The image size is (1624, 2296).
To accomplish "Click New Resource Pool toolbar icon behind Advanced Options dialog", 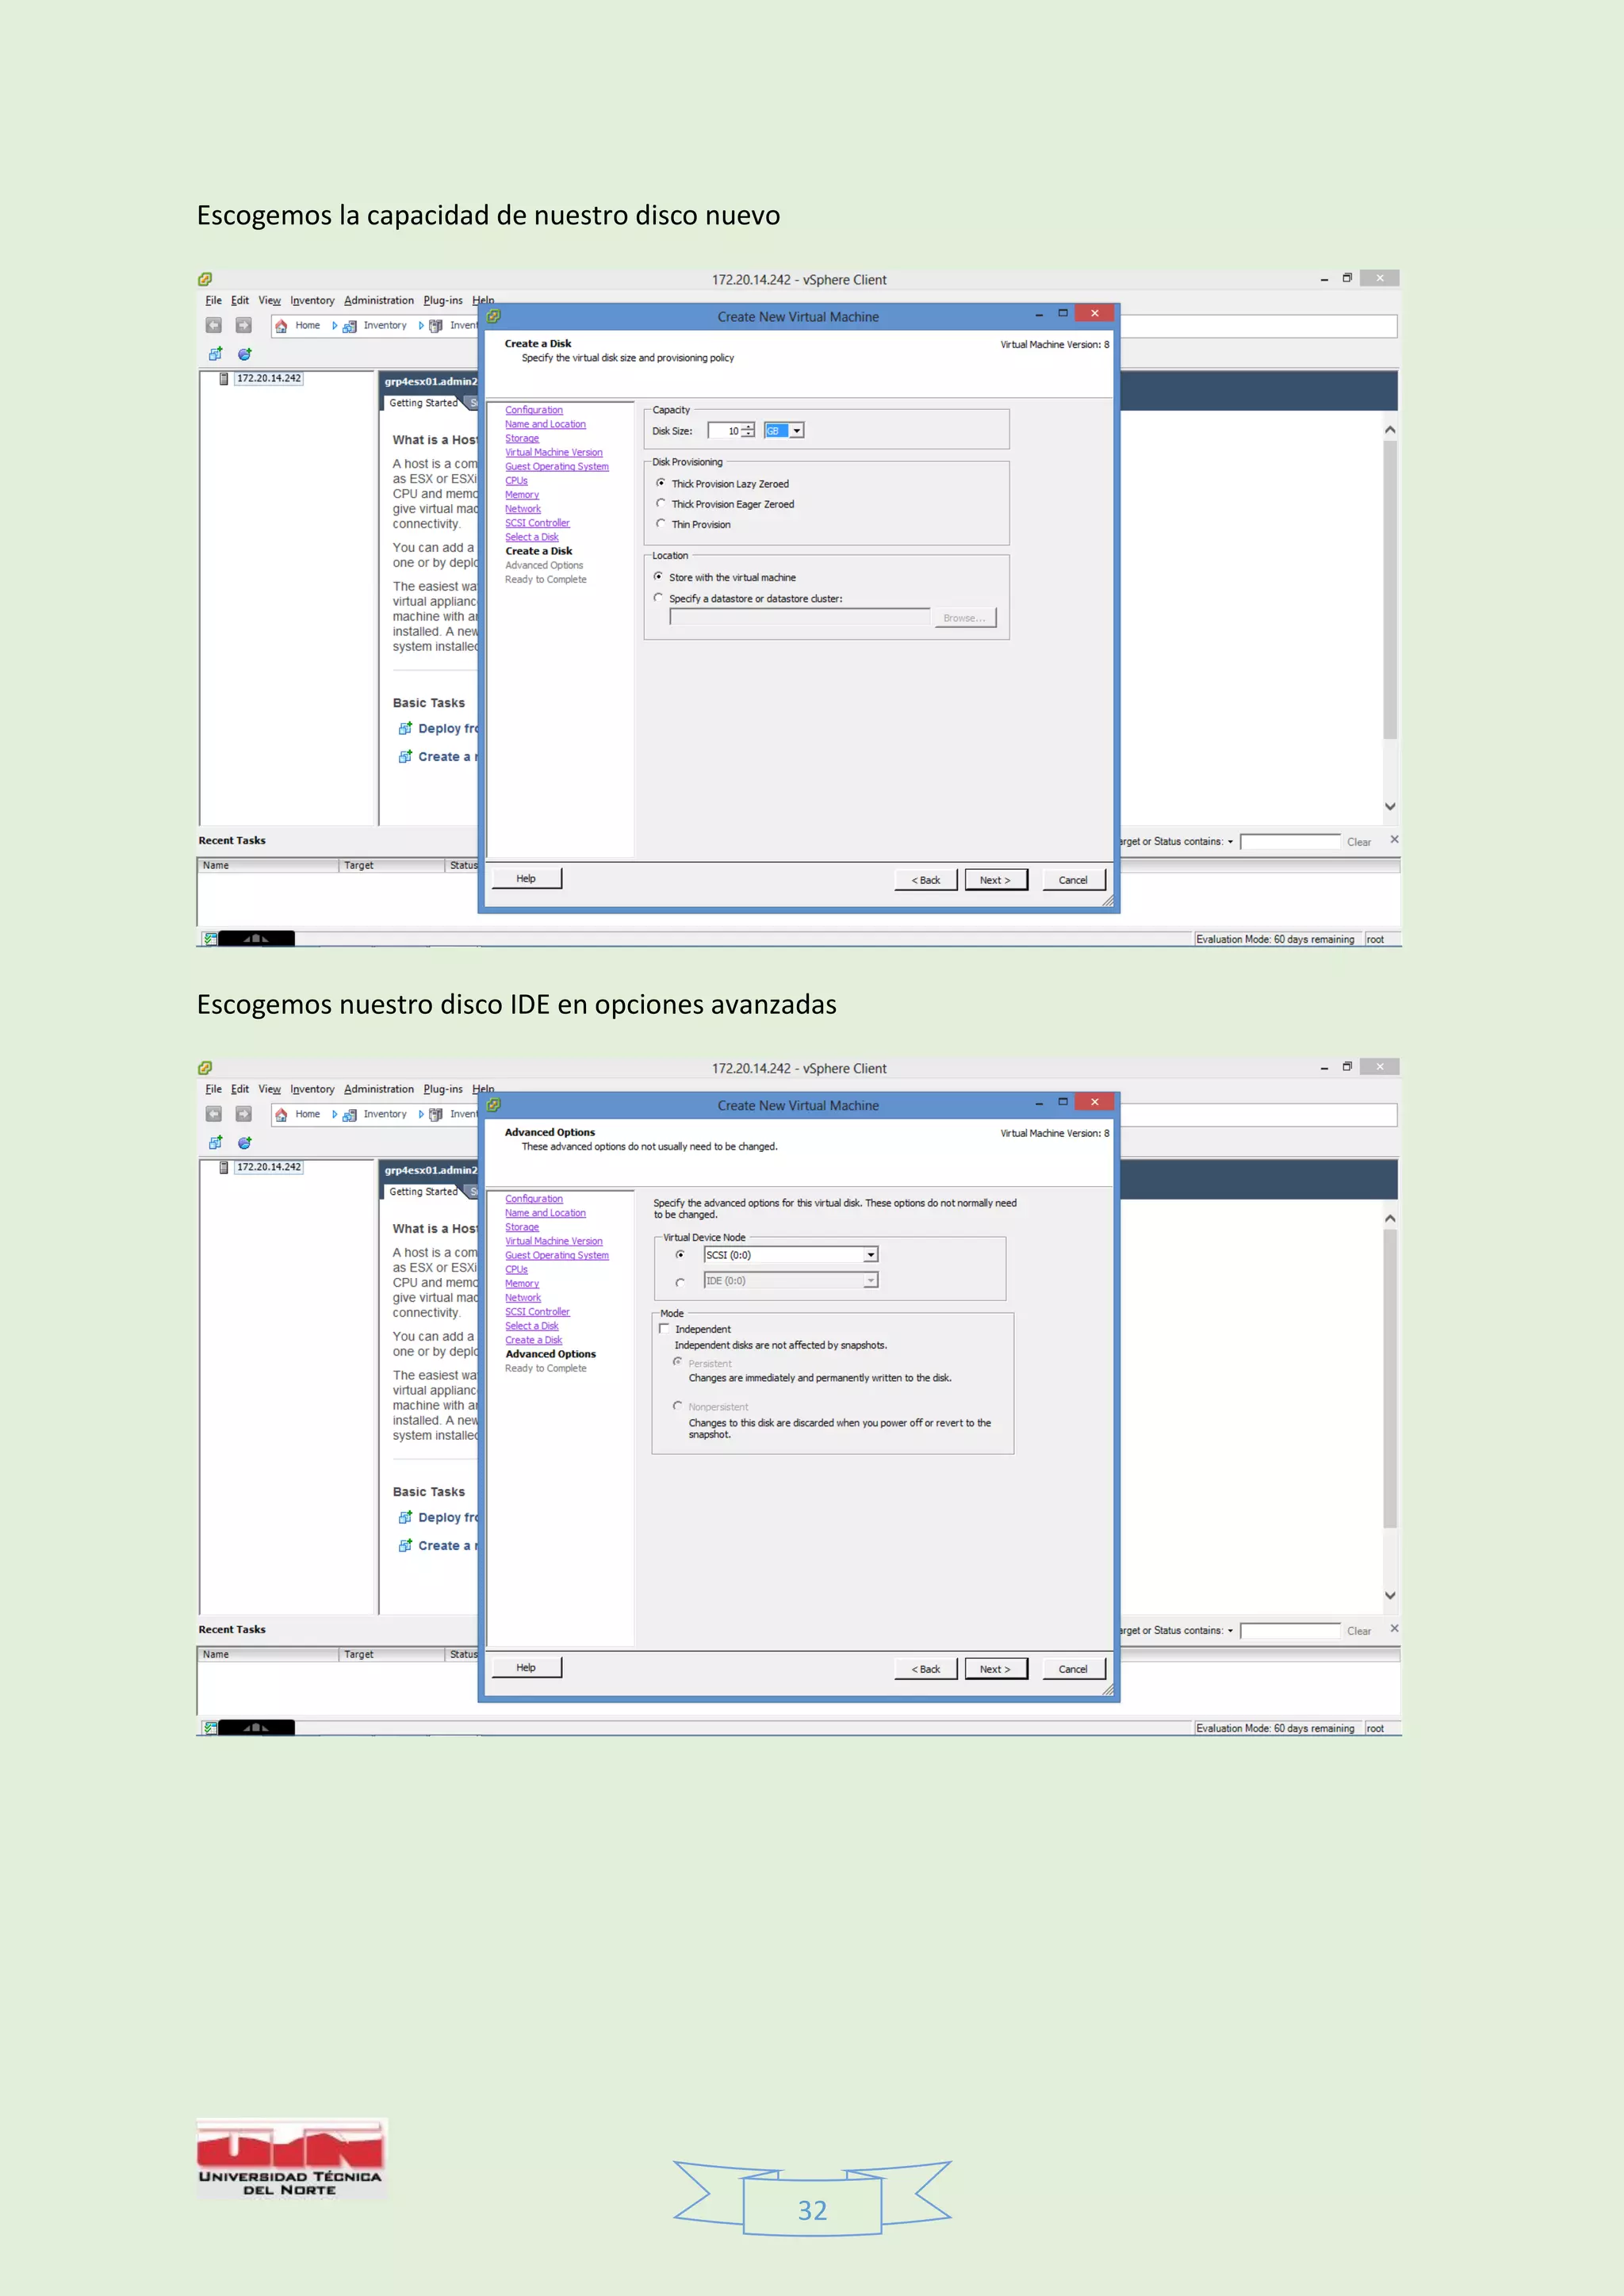I will pos(245,1143).
